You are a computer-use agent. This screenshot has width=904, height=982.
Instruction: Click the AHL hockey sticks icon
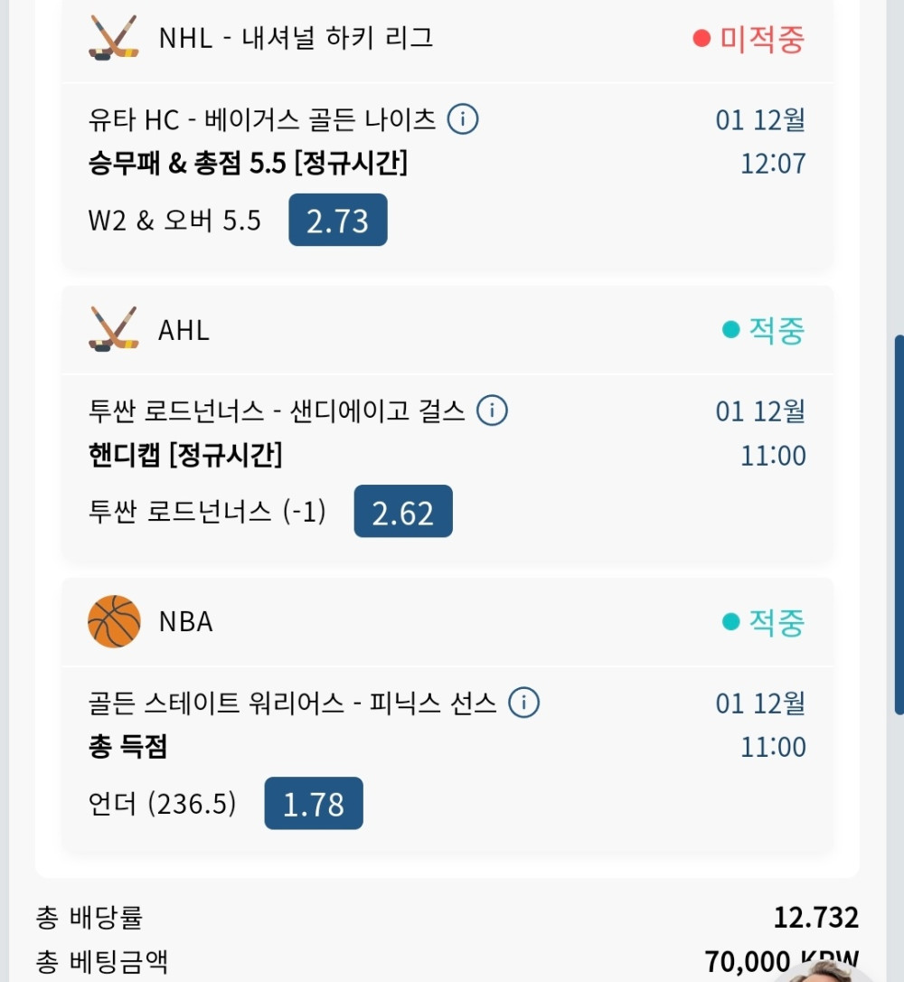(114, 329)
